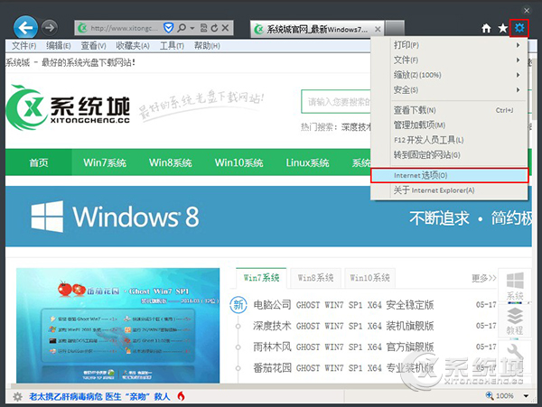This screenshot has height=407, width=542.
Task: Open a new tab with the blank tab button
Action: coord(395,28)
